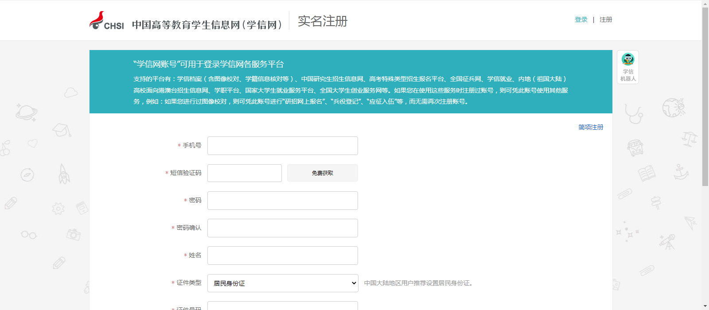
Task: Open the 简项注册 link
Action: (591, 127)
